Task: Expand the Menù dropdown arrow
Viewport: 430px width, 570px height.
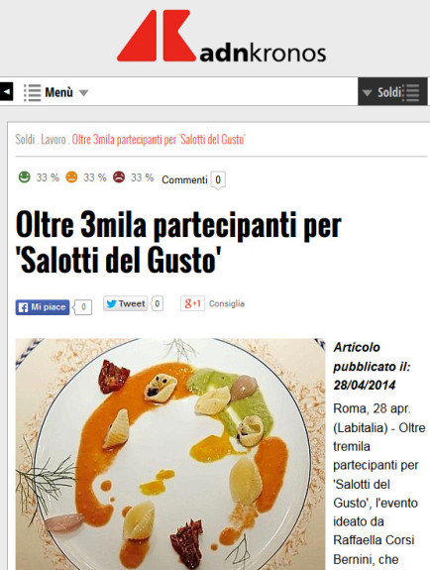Action: (x=84, y=93)
